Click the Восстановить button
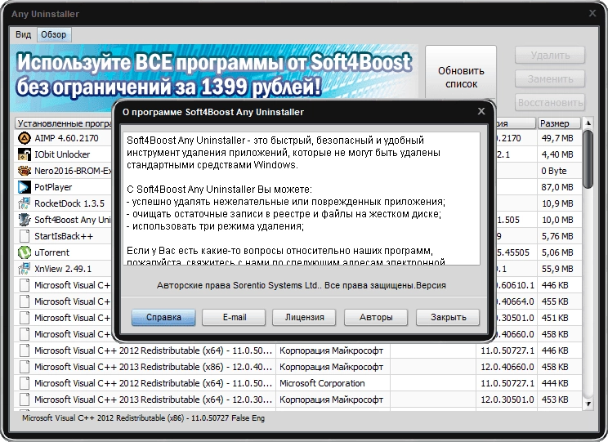608x442 pixels. [550, 103]
